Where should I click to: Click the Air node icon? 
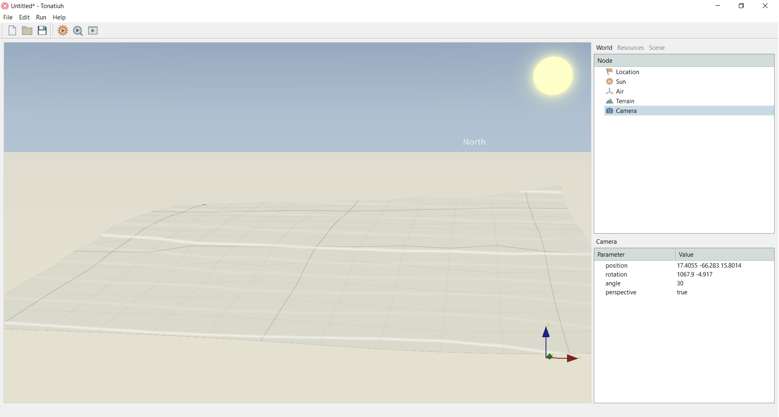pyautogui.click(x=609, y=91)
